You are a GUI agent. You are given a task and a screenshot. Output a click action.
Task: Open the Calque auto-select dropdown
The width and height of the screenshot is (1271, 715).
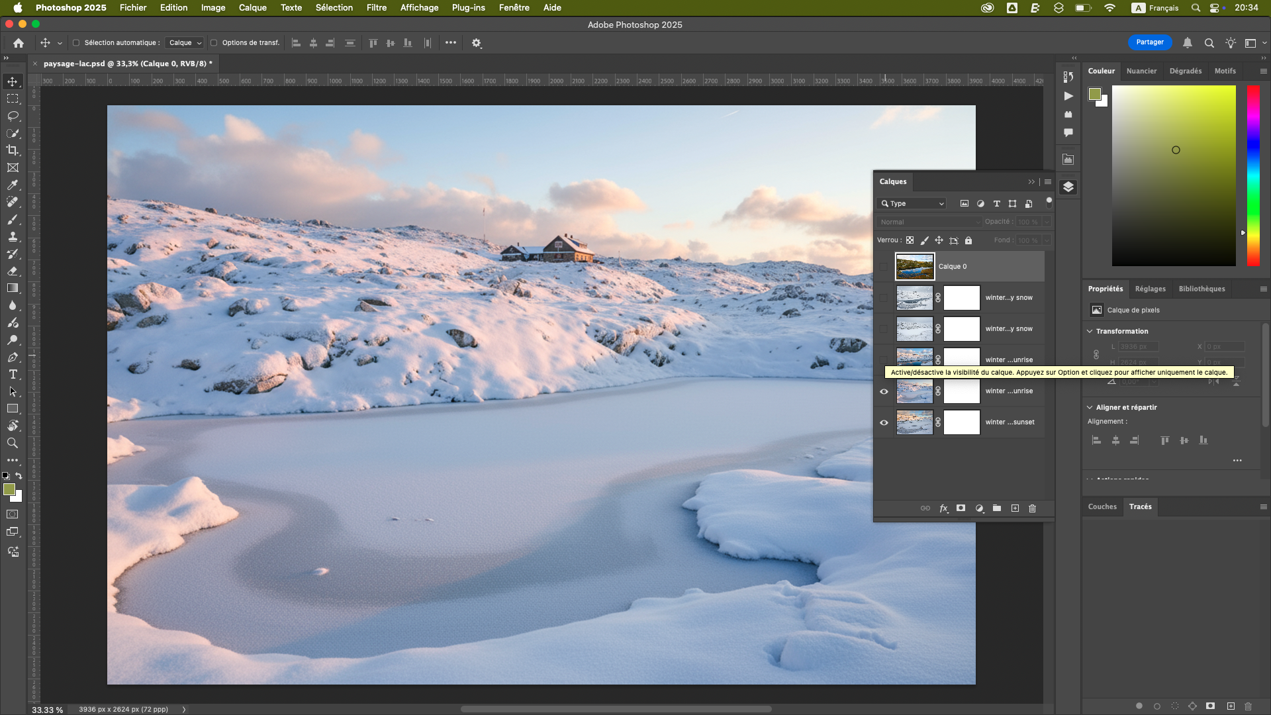(185, 43)
